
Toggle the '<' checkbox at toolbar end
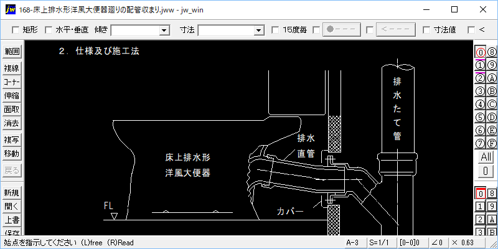coord(471,30)
